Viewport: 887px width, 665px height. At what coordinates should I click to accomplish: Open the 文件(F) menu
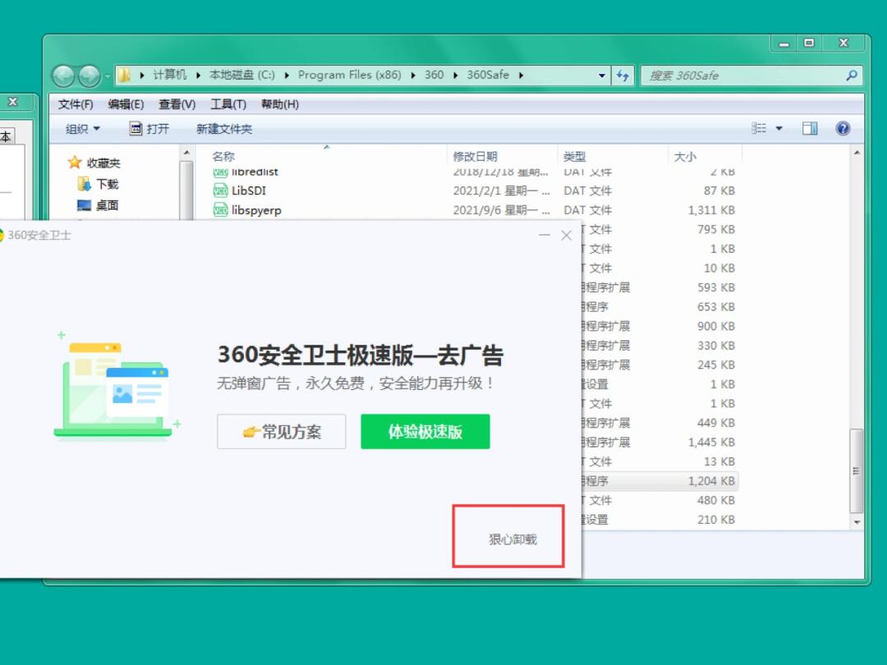[x=76, y=104]
